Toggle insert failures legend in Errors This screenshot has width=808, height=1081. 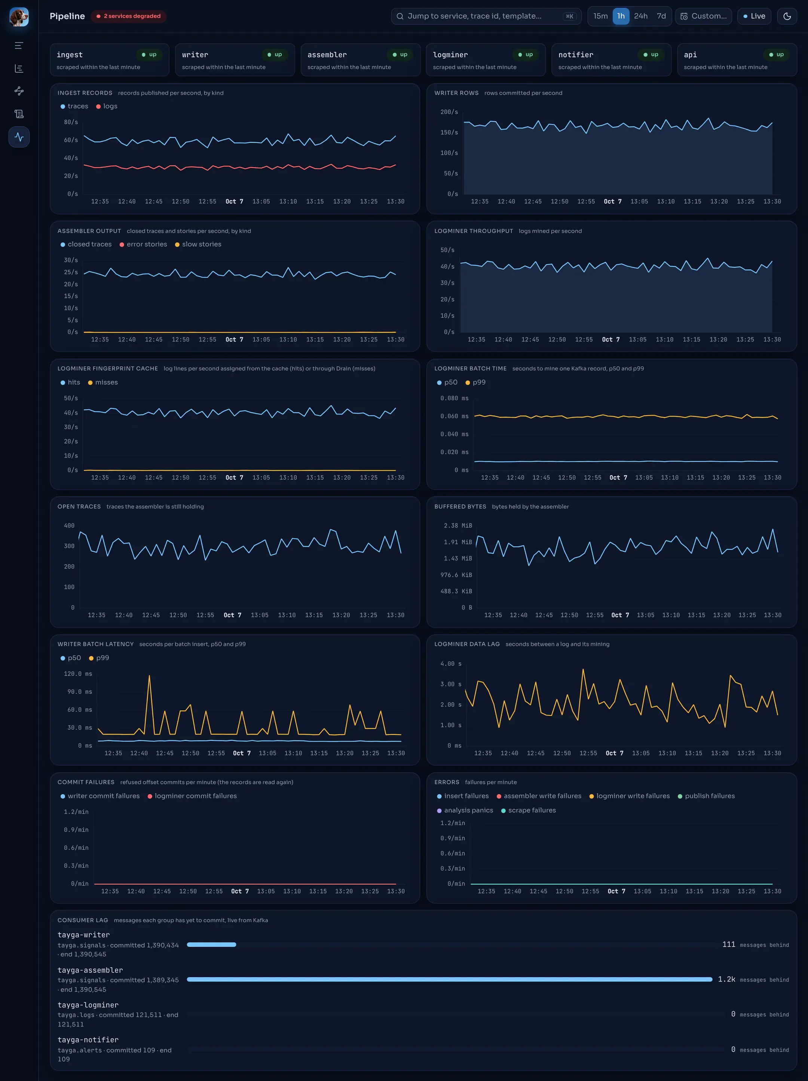(463, 796)
